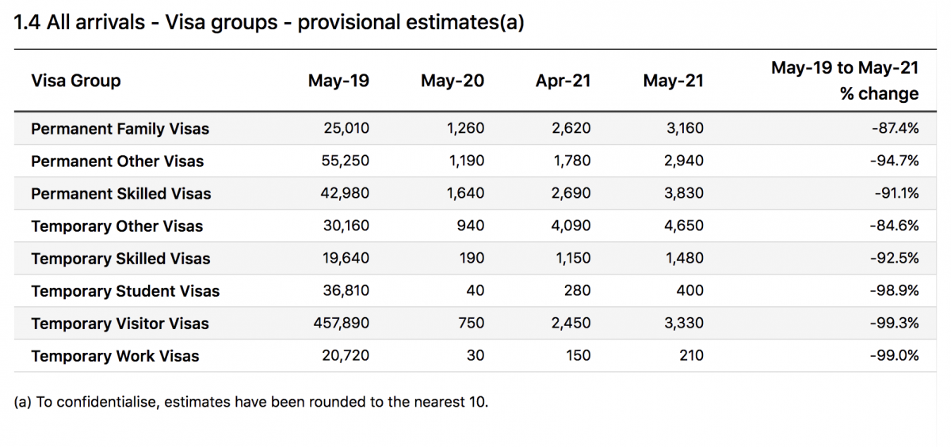Click the May-19 column header
951x447 pixels.
click(x=338, y=81)
